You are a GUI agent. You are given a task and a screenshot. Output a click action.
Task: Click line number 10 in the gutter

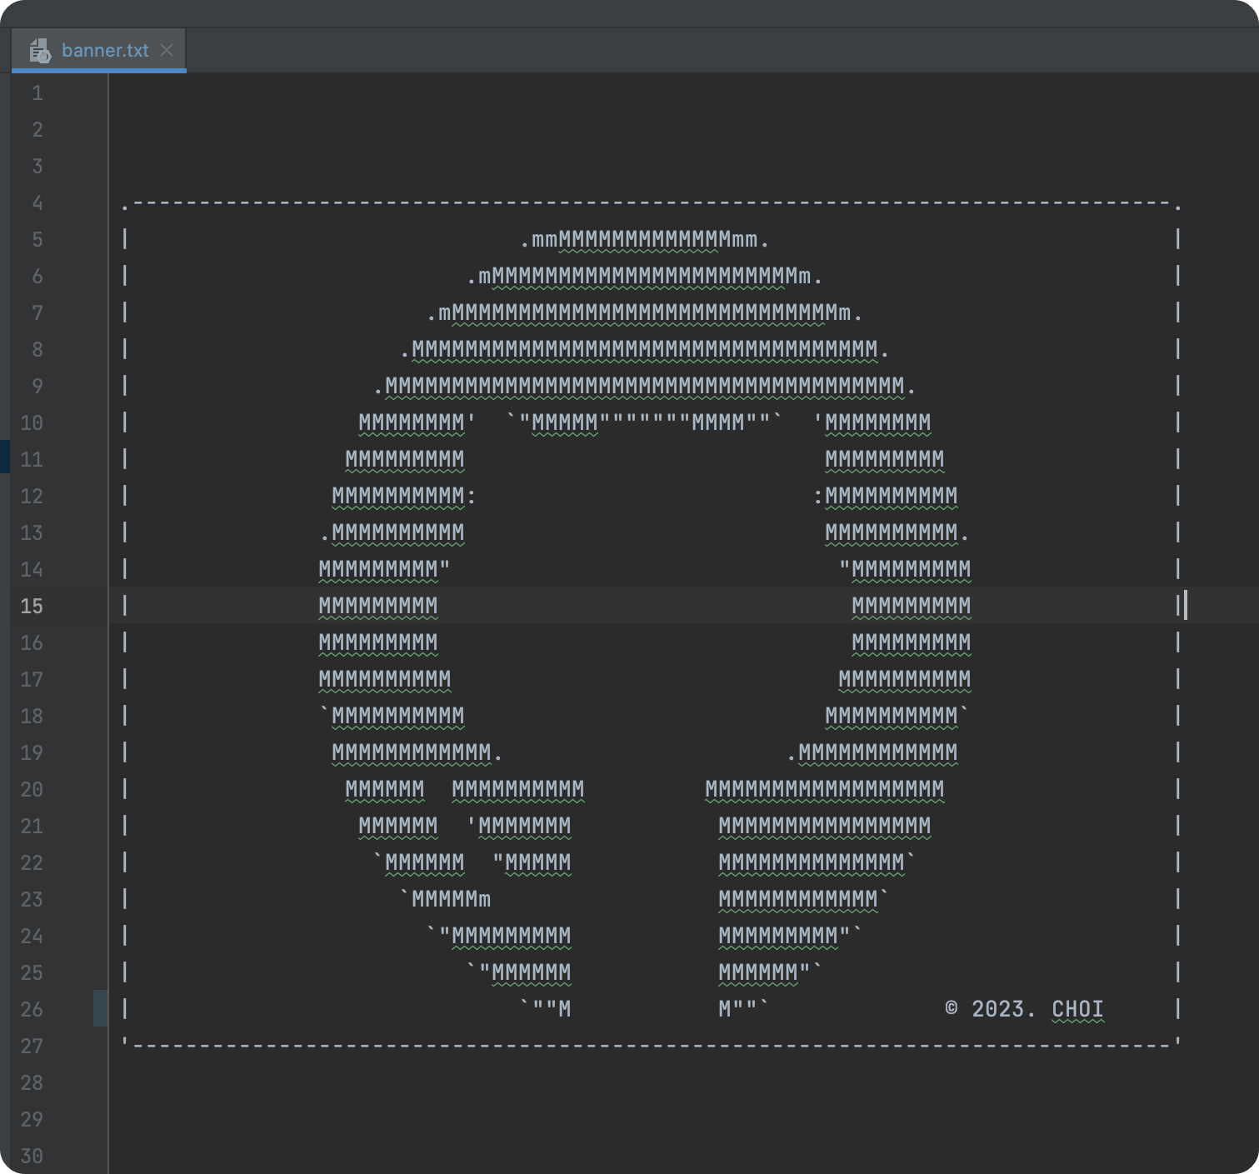pos(32,422)
